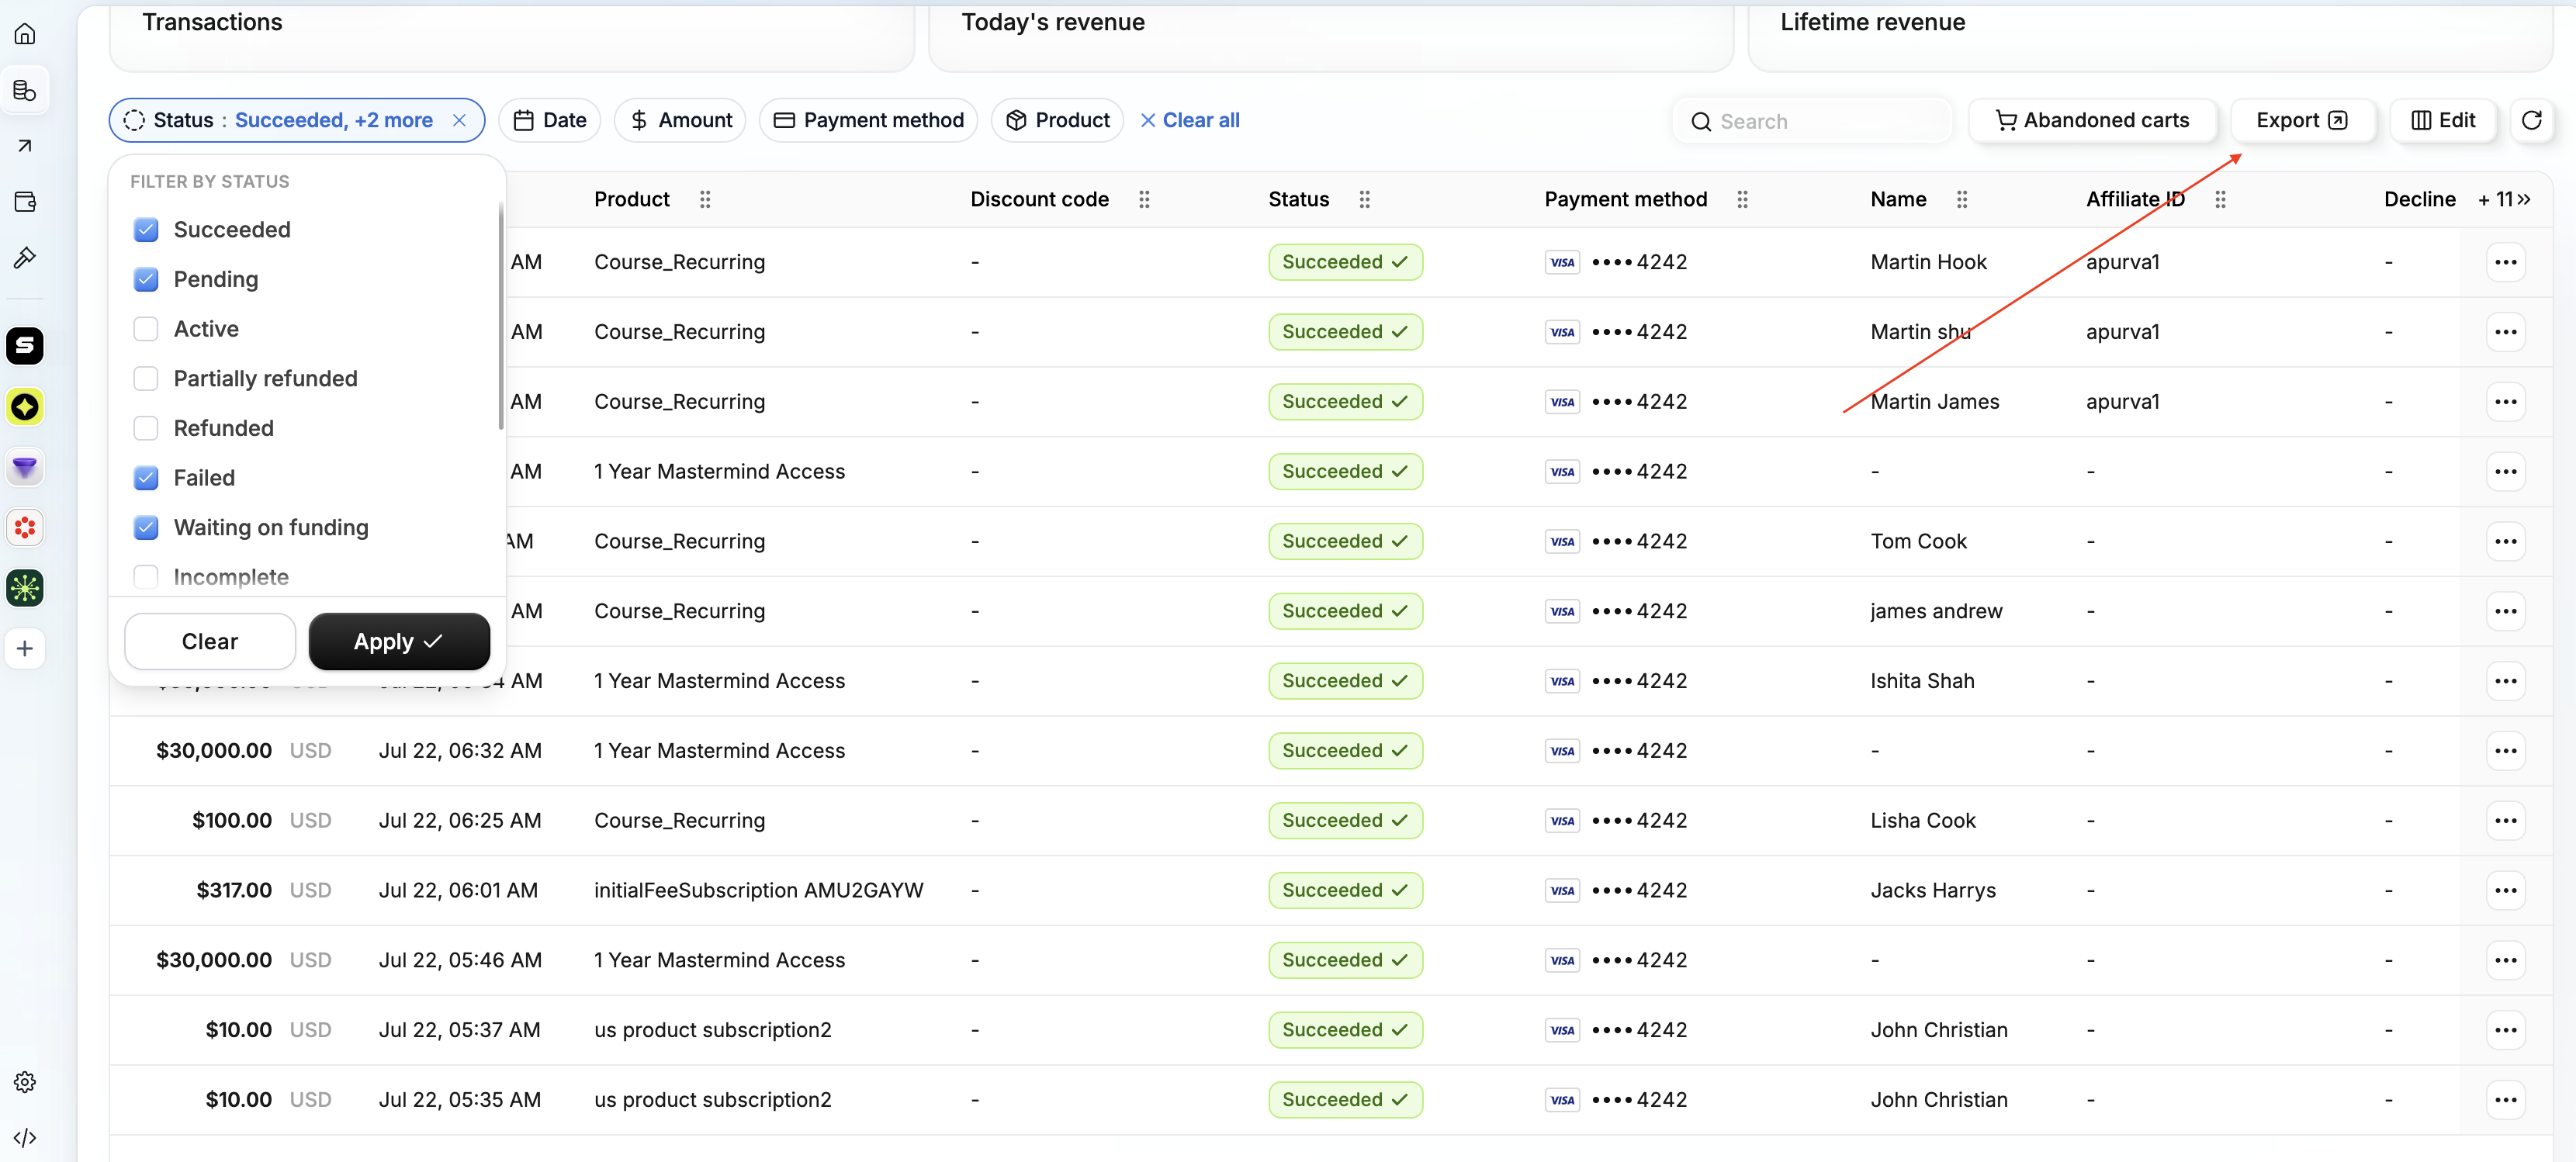Open the wallet icon in the sidebar

(25, 202)
